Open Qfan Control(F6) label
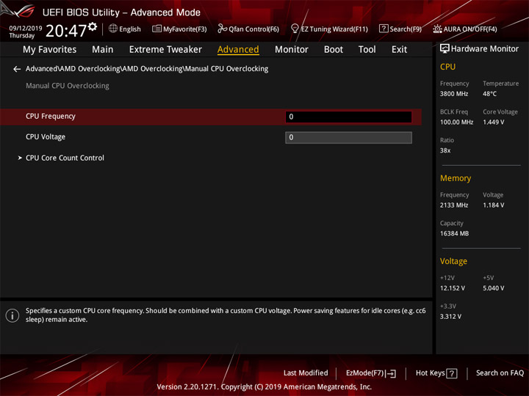This screenshot has width=529, height=396. pyautogui.click(x=253, y=29)
